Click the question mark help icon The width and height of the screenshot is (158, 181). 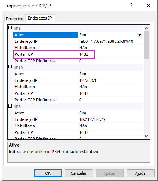pyautogui.click(x=131, y=5)
